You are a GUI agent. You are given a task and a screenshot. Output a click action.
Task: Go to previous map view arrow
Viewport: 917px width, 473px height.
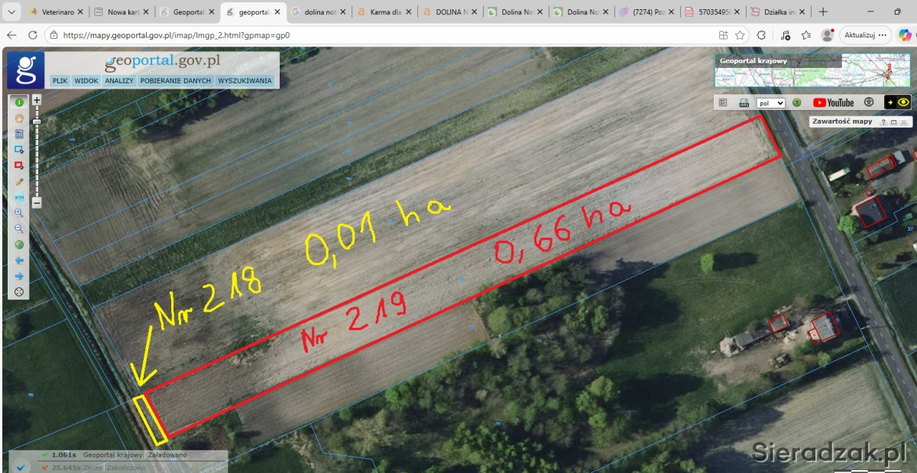point(19,261)
